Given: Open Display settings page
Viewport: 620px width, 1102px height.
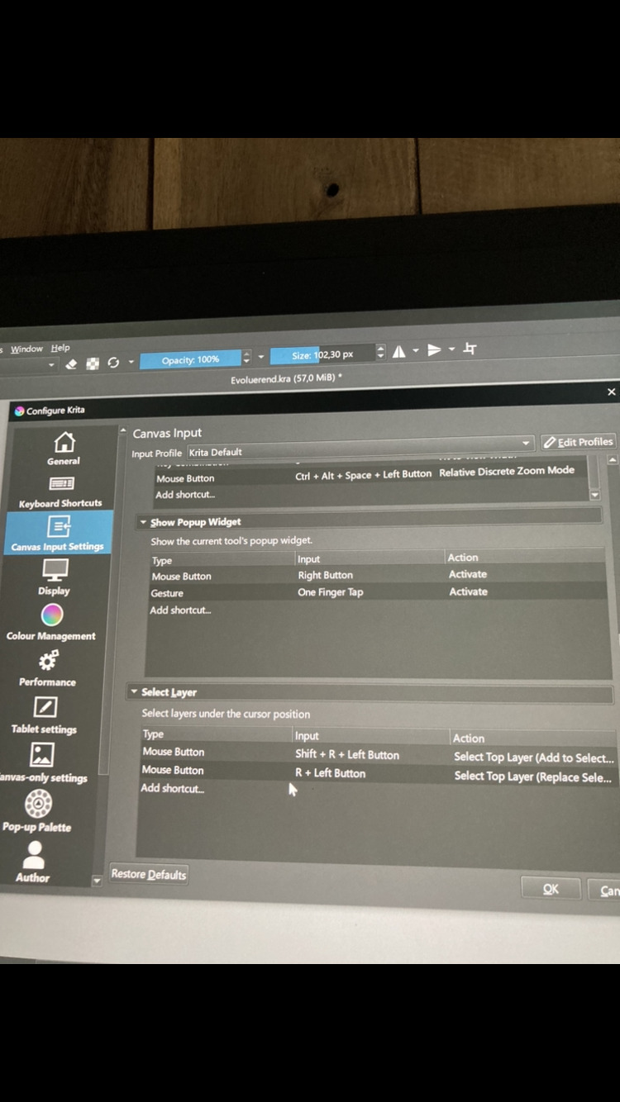Looking at the screenshot, I should (x=54, y=577).
